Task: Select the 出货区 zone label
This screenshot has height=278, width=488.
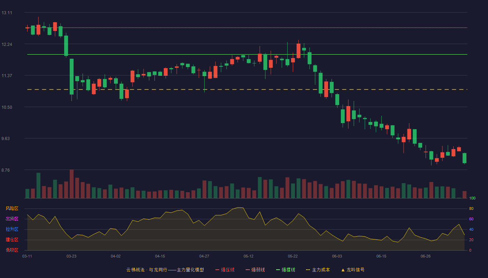Action: (x=12, y=219)
